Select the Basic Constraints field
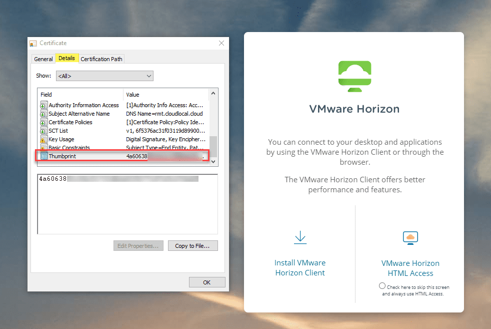The width and height of the screenshot is (491, 329). point(123,147)
